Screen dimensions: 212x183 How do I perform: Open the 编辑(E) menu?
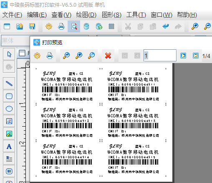click(x=37, y=15)
